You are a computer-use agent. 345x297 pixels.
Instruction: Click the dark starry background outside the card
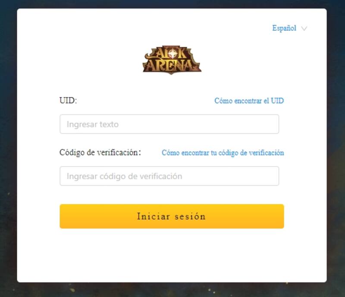[x=8, y=154]
